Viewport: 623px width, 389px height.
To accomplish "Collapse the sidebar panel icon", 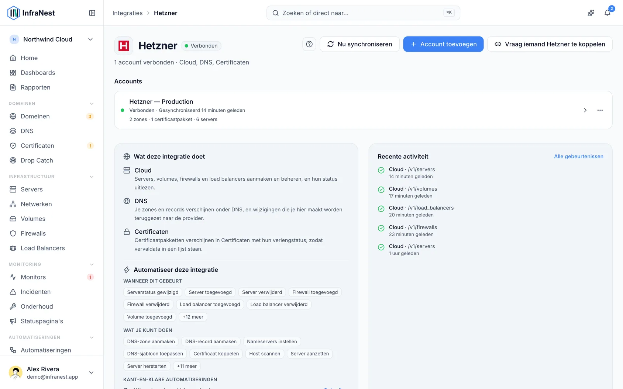I will click(92, 13).
